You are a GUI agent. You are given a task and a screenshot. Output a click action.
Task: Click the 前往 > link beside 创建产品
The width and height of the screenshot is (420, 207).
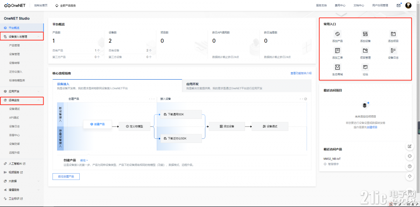[84, 160]
